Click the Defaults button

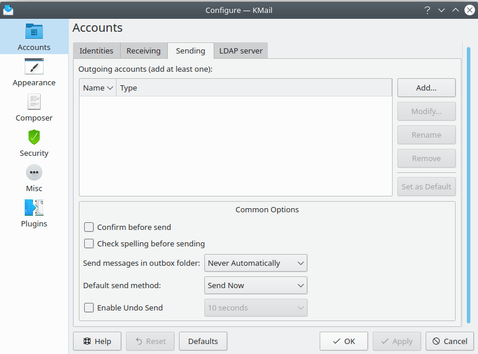[203, 341]
